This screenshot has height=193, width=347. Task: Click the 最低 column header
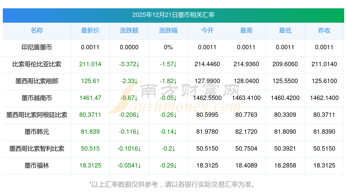(x=285, y=30)
